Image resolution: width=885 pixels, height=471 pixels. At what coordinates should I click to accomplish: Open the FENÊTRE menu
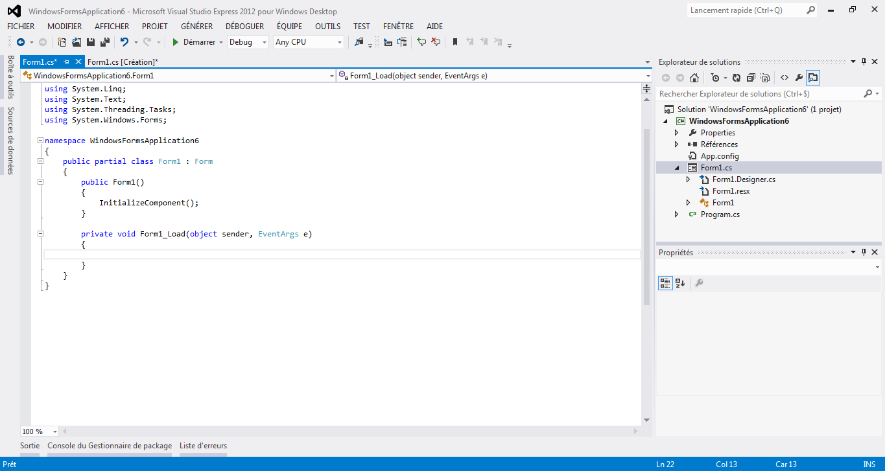(x=398, y=27)
